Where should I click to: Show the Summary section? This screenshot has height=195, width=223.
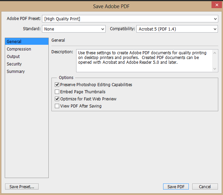pyautogui.click(x=16, y=72)
